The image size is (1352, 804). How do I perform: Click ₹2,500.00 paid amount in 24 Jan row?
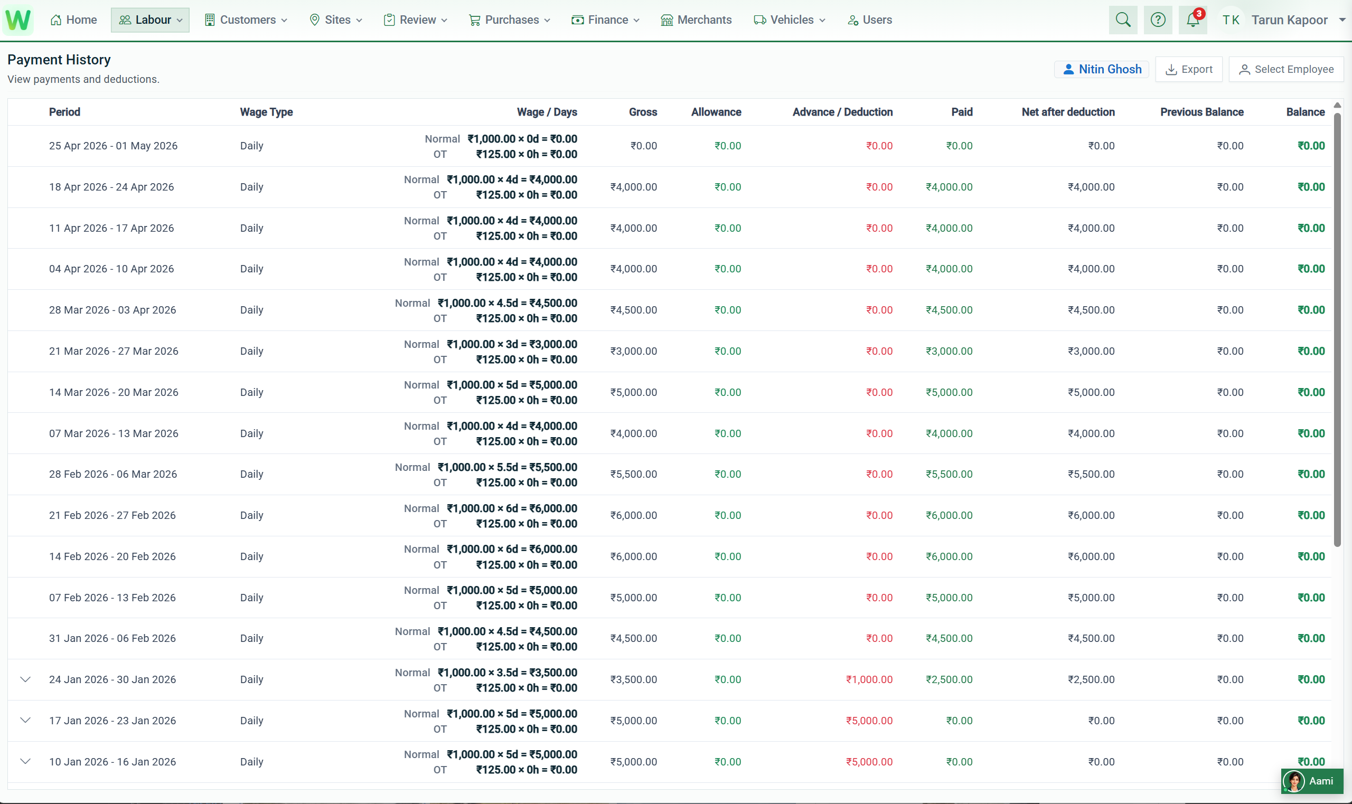pyautogui.click(x=949, y=679)
